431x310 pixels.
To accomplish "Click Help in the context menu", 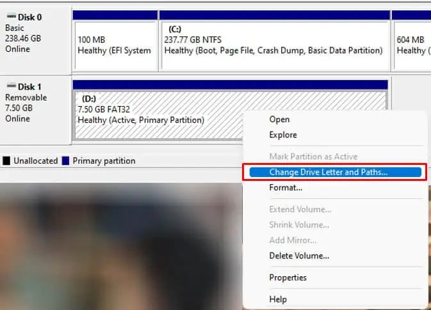I will tap(278, 299).
